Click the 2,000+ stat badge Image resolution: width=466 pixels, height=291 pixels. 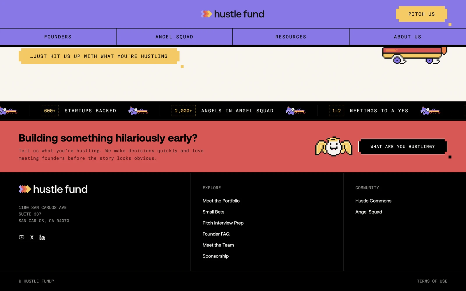[x=183, y=111]
